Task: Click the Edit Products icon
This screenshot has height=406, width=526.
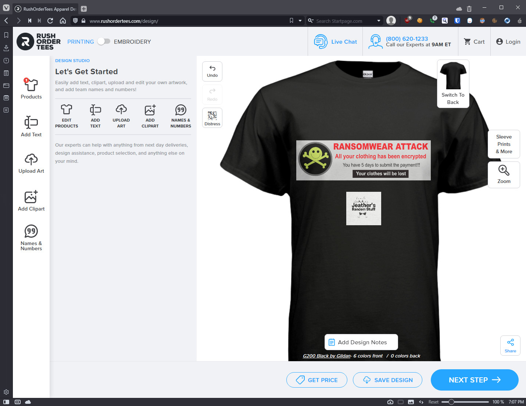Action: 67,116
